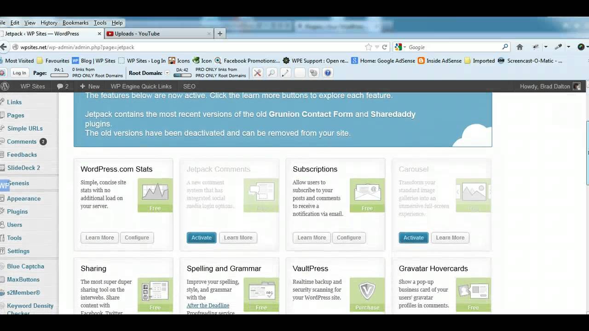Open WP Engine Quick Links menu
Image resolution: width=589 pixels, height=331 pixels.
(141, 86)
